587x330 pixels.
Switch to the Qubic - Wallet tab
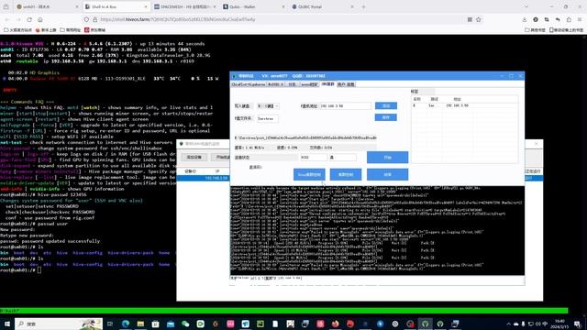pos(253,6)
